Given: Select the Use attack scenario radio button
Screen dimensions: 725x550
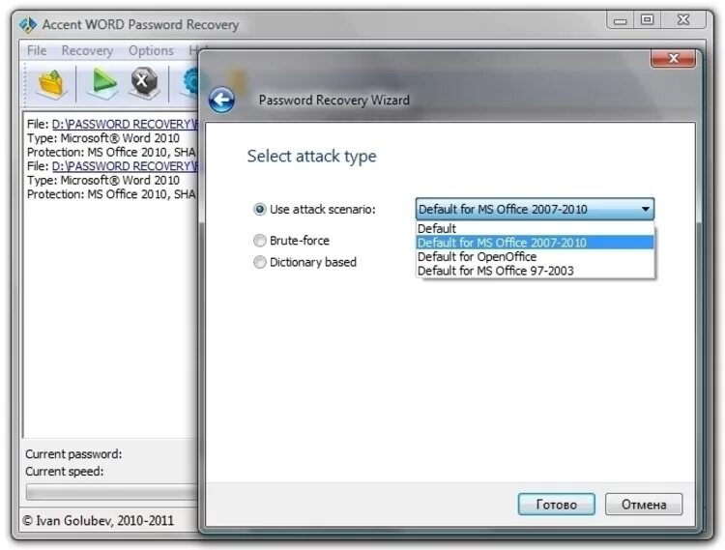Looking at the screenshot, I should click(x=260, y=210).
